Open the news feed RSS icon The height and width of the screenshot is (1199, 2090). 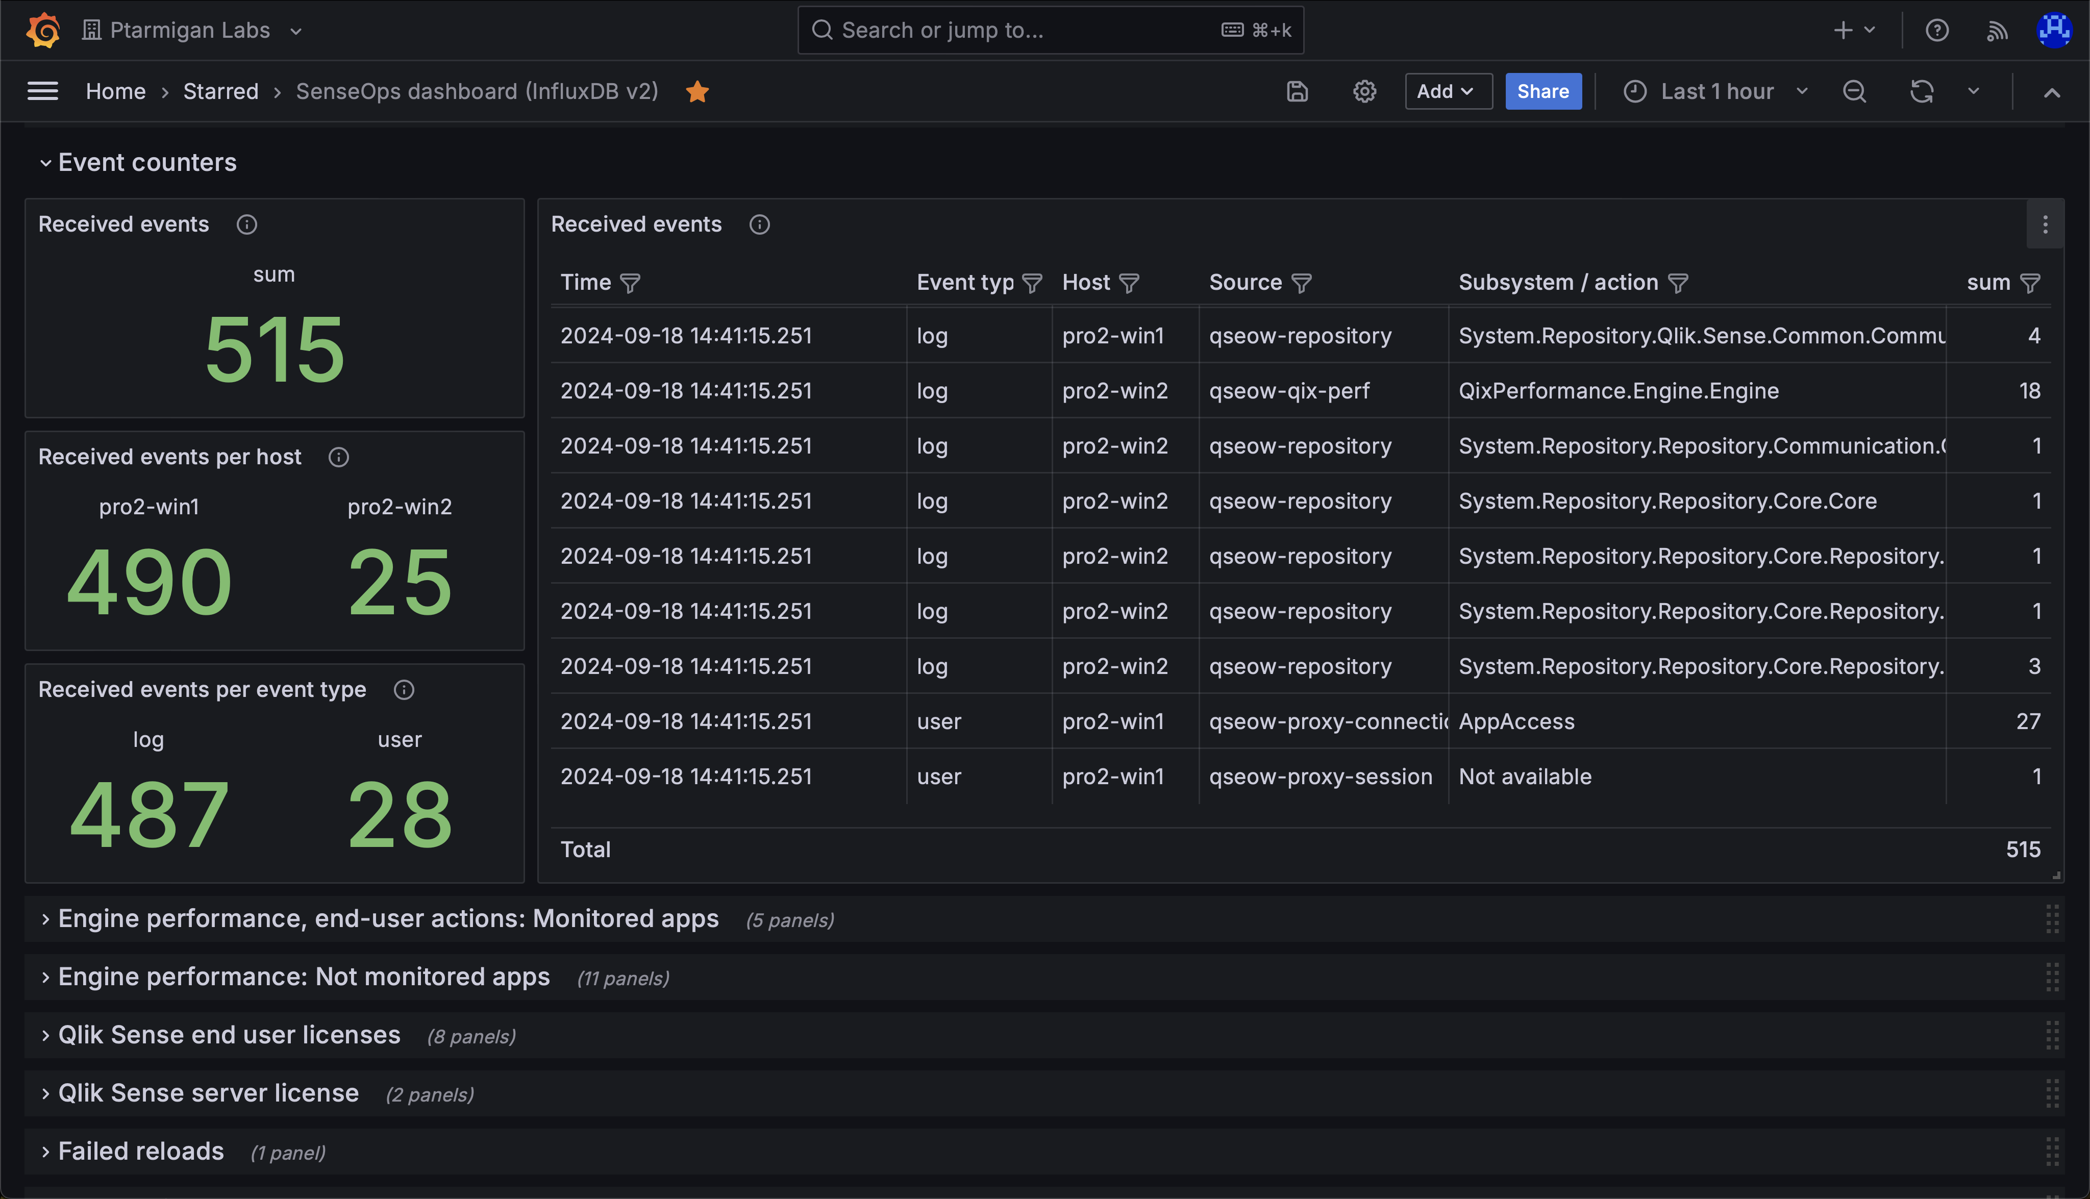tap(1997, 31)
